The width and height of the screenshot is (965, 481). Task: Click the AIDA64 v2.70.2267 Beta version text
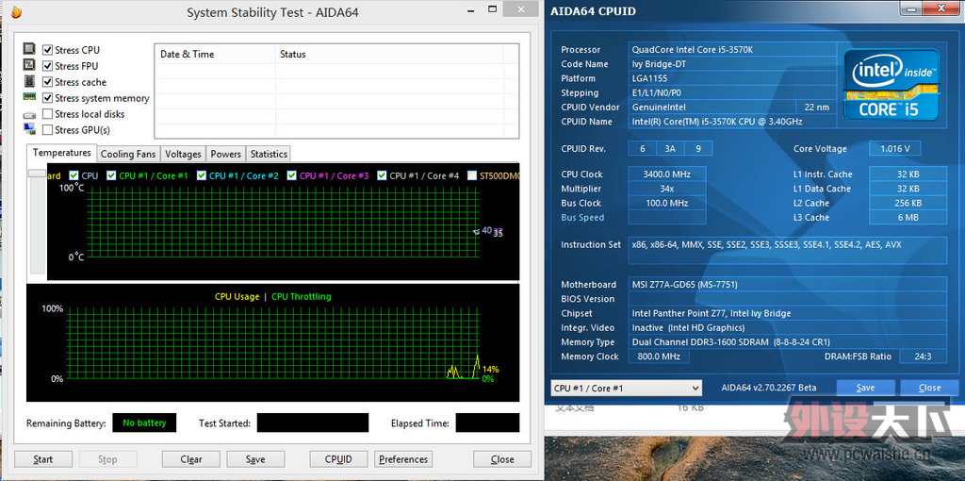click(769, 388)
